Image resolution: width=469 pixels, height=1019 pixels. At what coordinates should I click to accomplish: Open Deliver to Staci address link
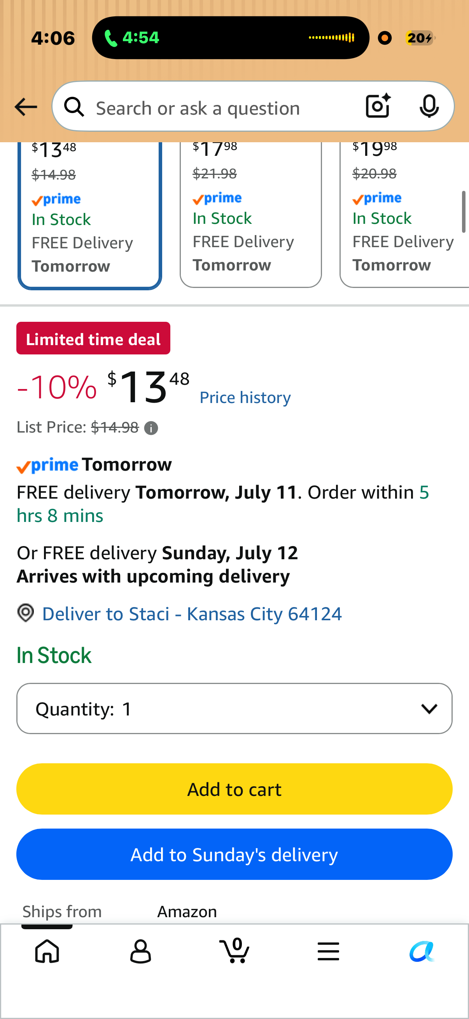pos(192,614)
